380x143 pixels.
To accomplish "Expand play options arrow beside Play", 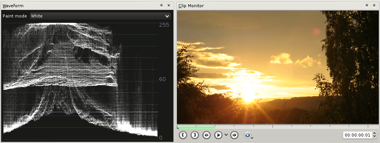I will click(226, 135).
